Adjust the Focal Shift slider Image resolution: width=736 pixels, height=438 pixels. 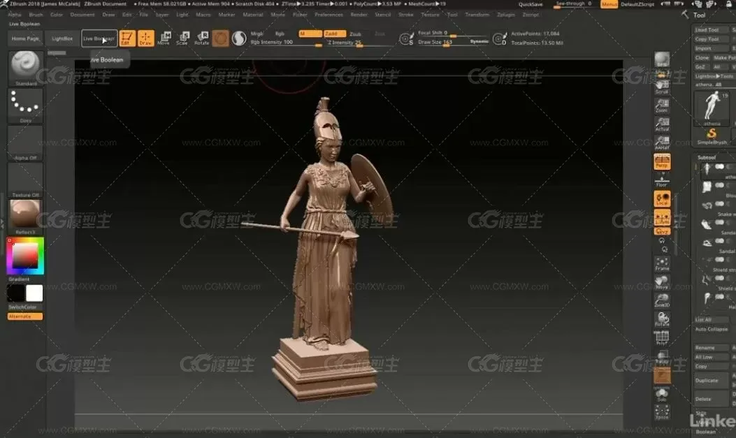click(452, 34)
